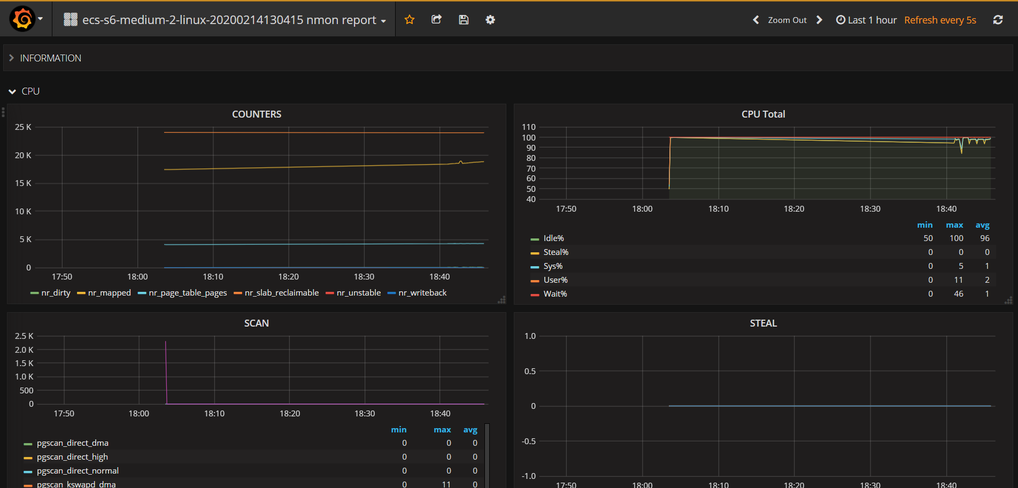Screen dimensions: 1018x488
Task: Open color picker for Idle% swatch
Action: 535,239
